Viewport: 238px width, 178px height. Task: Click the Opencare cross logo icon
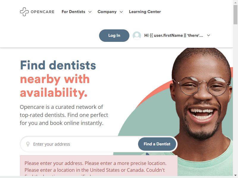coord(24,12)
